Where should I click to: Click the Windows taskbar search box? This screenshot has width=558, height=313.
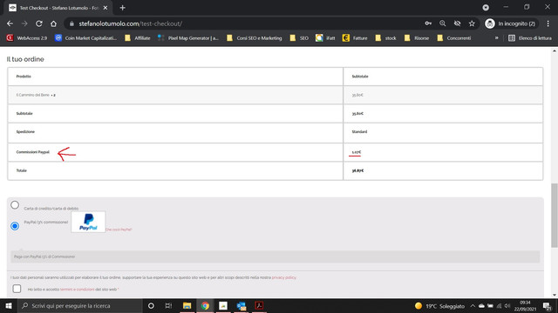pos(80,305)
